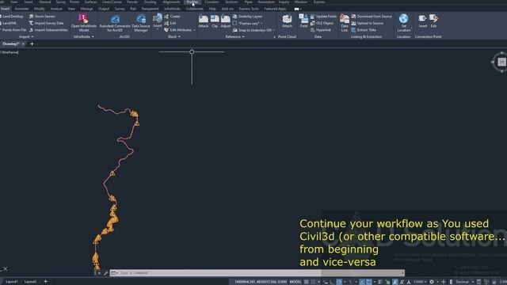Open the Profiles menu
Image resolution: width=507 pixels, height=285 pixels.
click(x=192, y=2)
